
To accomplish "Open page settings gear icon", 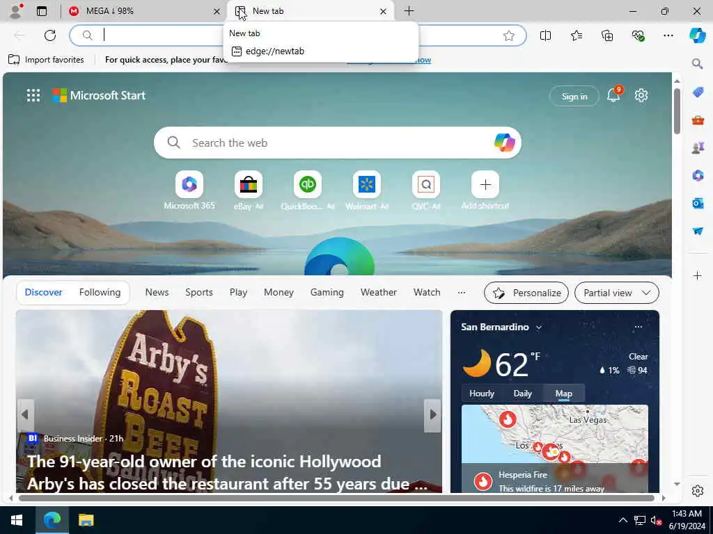I will click(x=641, y=95).
